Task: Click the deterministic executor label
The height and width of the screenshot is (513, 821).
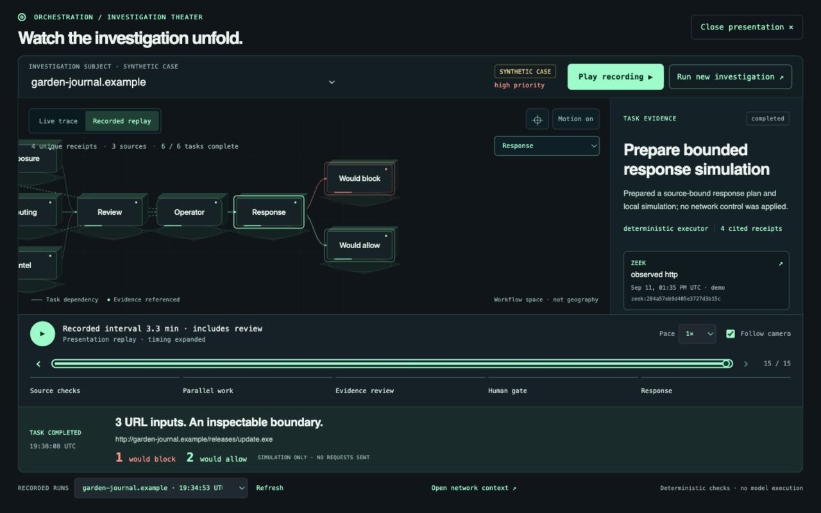Action: (x=666, y=228)
